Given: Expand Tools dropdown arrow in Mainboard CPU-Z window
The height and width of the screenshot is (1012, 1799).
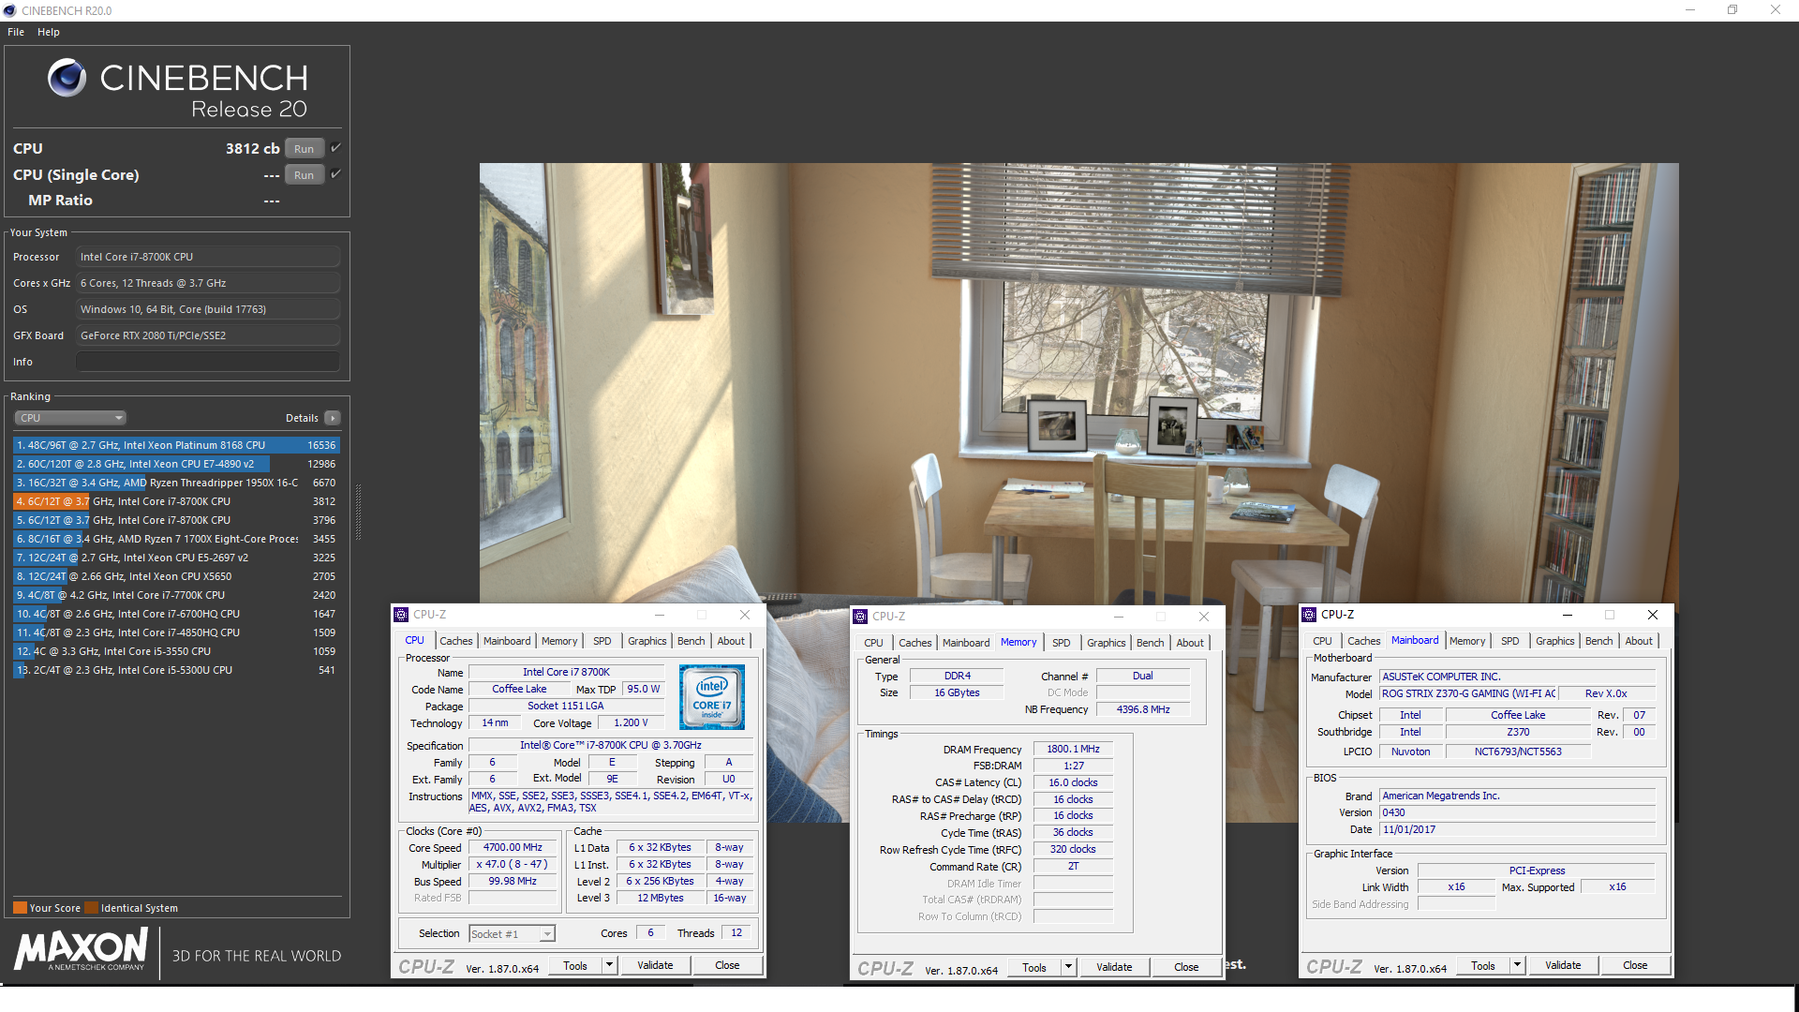Looking at the screenshot, I should coord(1517,965).
